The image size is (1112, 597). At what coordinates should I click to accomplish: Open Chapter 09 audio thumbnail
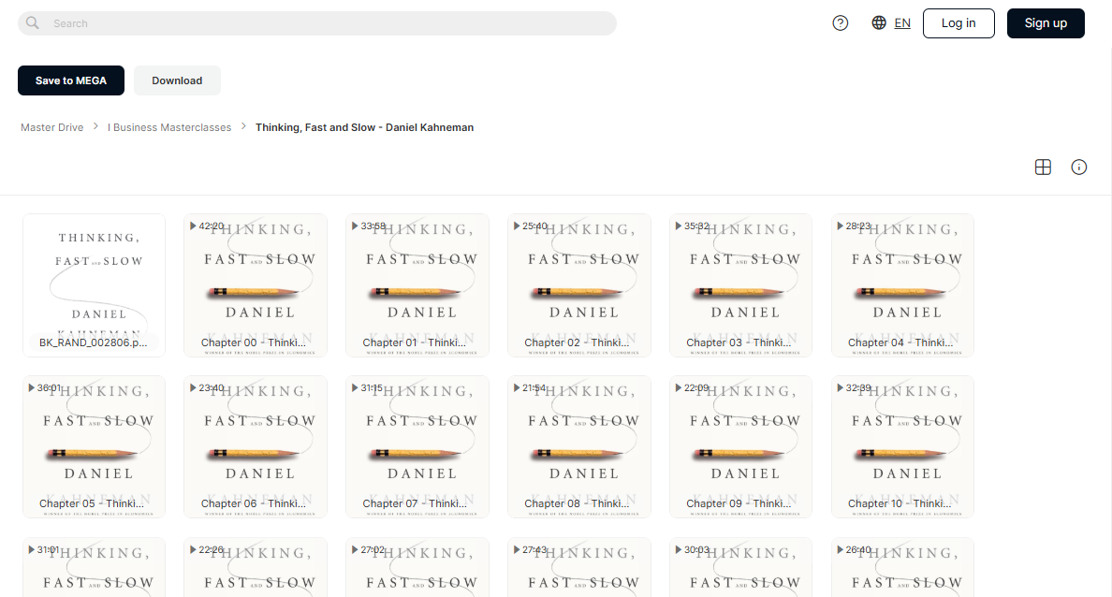pyautogui.click(x=740, y=446)
